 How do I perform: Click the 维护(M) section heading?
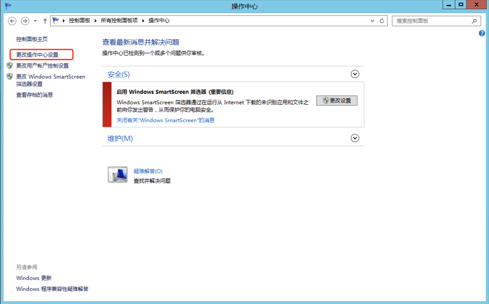(x=120, y=139)
